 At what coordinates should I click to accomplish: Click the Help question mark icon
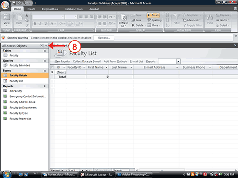point(236,9)
